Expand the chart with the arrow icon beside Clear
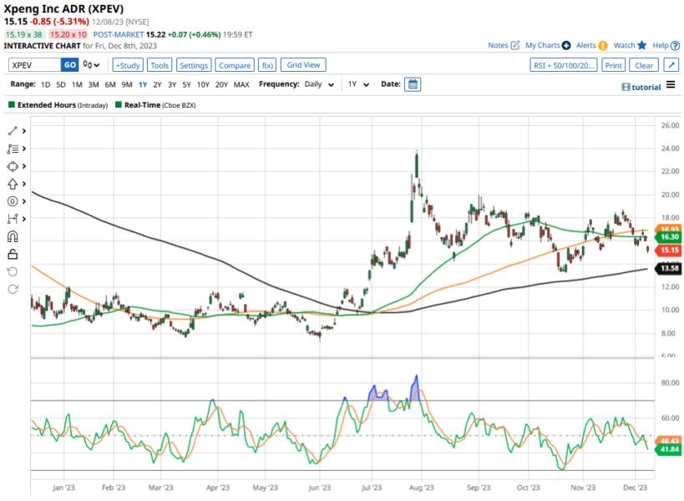The image size is (684, 501). coord(671,65)
